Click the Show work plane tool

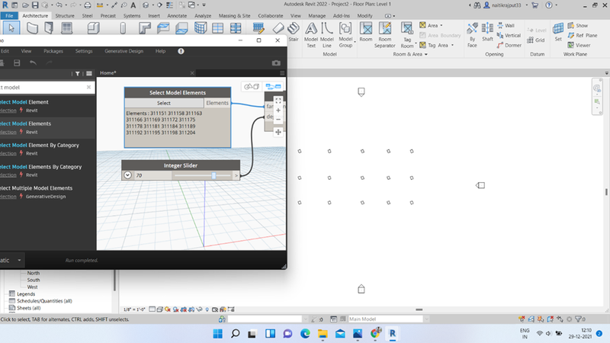[x=578, y=25]
